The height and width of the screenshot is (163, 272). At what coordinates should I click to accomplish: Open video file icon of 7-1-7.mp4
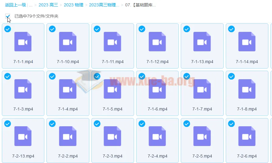pos(202,89)
